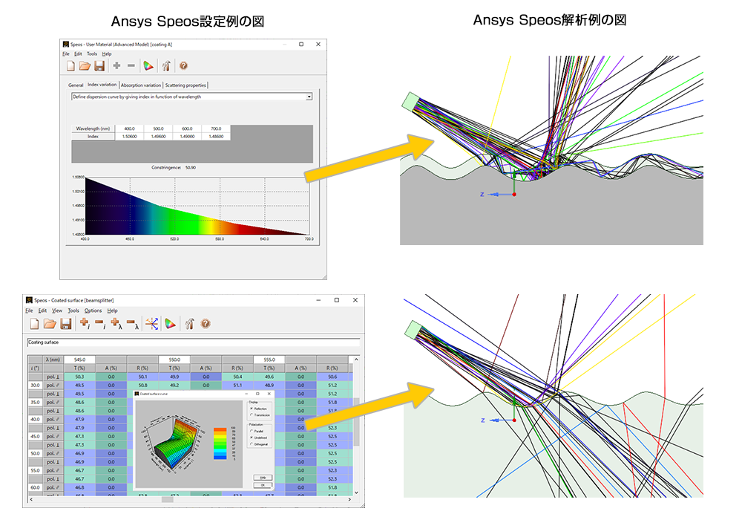Click the 700.0 wavelength cell

click(x=216, y=129)
